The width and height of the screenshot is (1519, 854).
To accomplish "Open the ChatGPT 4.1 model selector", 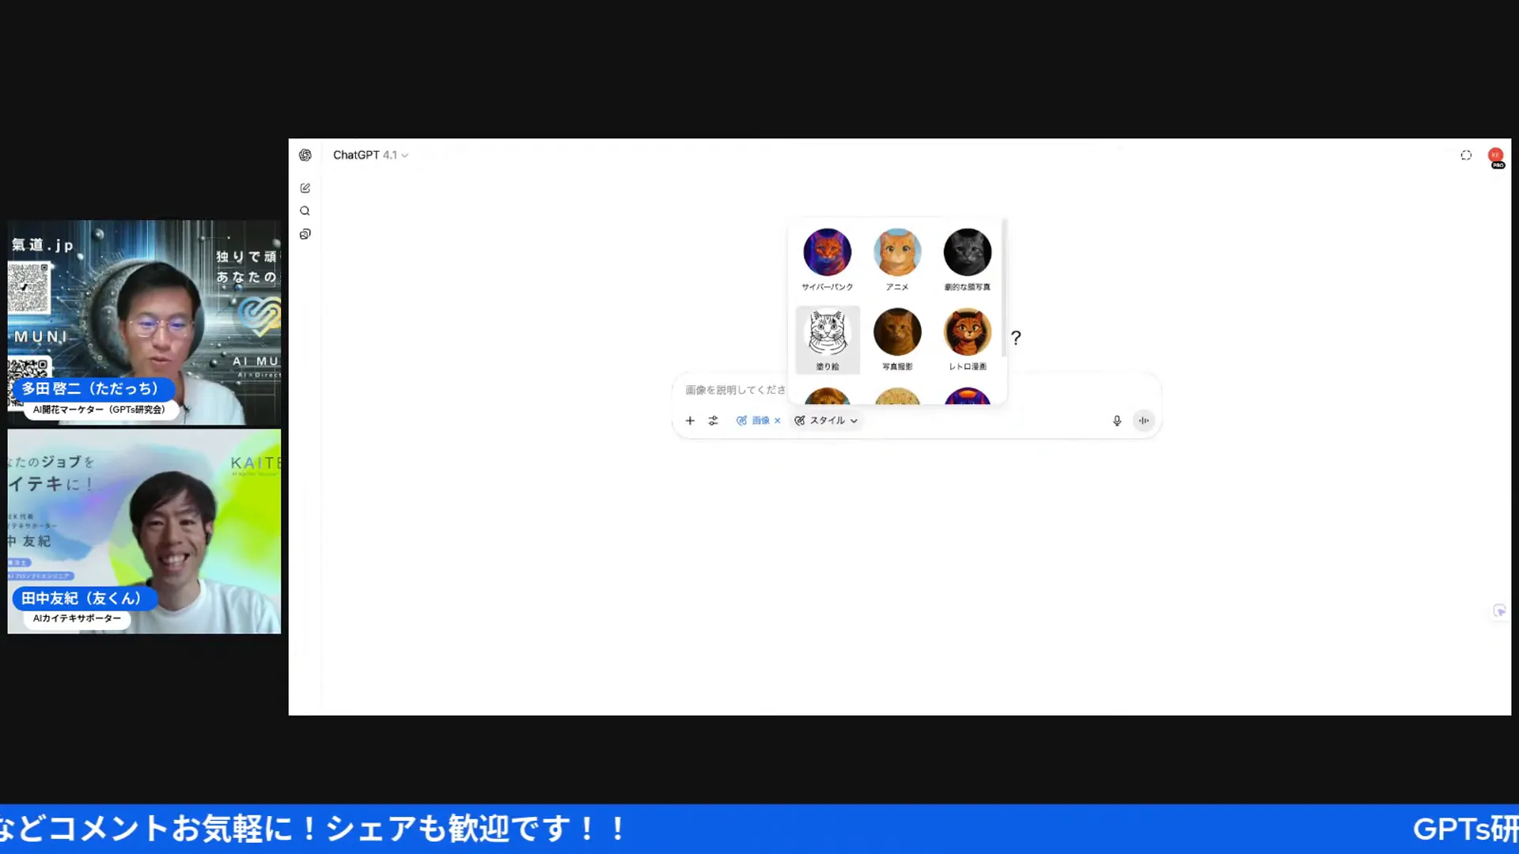I will click(370, 155).
